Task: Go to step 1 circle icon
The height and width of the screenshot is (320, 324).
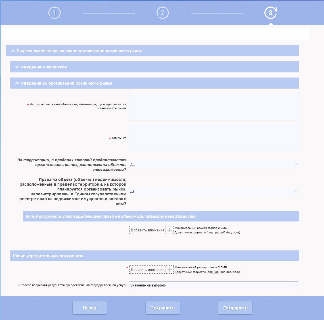Action: coord(55,13)
